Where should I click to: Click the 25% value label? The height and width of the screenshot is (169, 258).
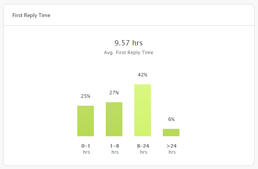point(86,96)
